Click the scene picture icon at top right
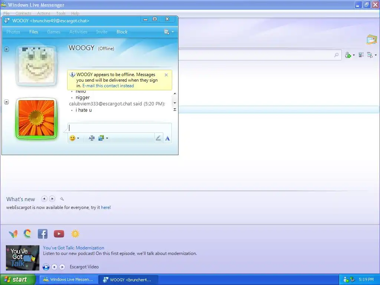This screenshot has width=380, height=285. (371, 39)
